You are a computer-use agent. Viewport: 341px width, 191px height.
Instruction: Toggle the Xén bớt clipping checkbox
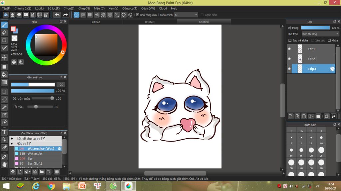coord(313,40)
